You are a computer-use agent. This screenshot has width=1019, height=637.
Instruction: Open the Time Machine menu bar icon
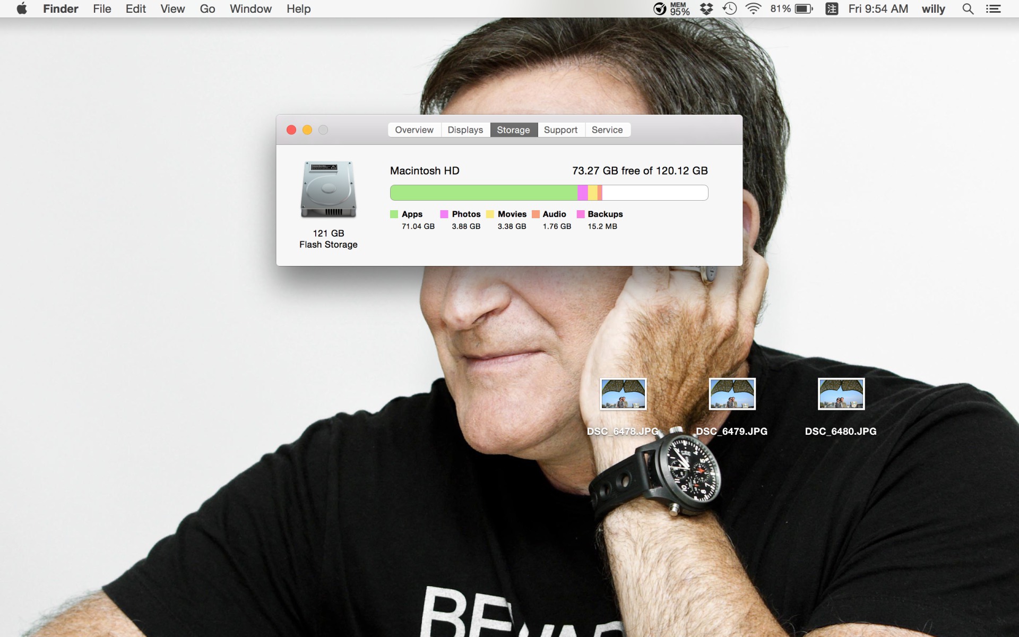click(x=730, y=8)
